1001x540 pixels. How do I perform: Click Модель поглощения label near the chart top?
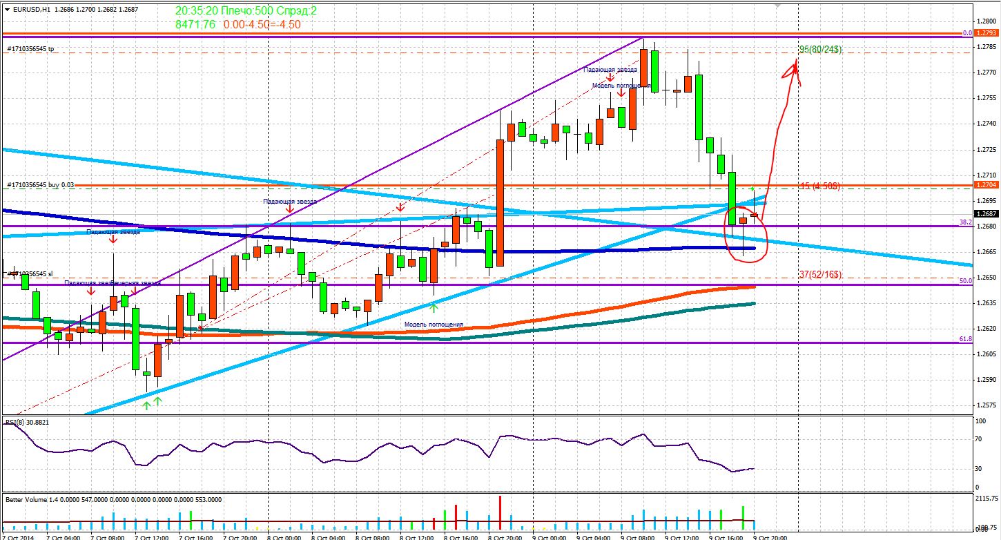coord(621,86)
